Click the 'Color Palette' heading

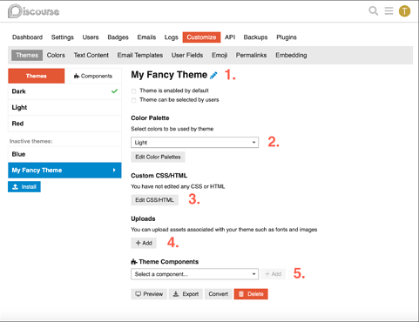(x=150, y=118)
